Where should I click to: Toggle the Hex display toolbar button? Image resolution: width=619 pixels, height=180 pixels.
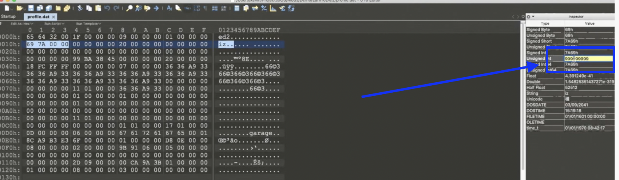pyautogui.click(x=188, y=8)
